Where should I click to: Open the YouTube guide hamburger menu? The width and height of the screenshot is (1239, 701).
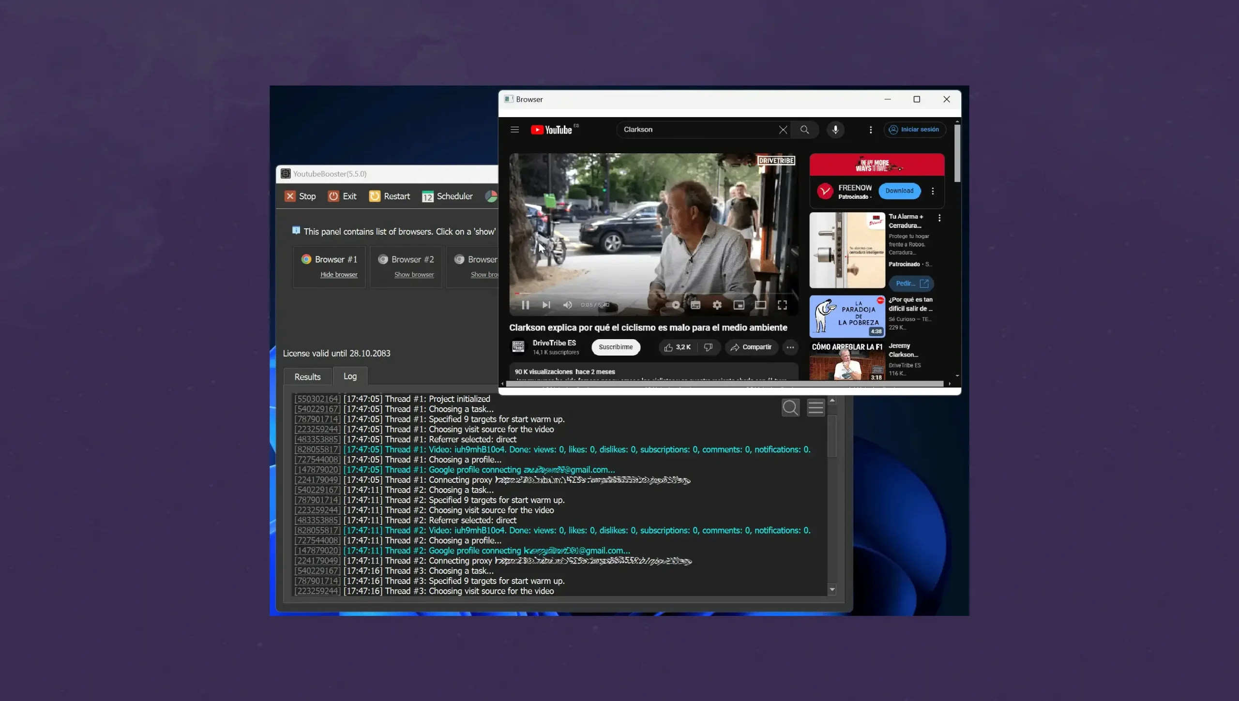[x=514, y=130]
